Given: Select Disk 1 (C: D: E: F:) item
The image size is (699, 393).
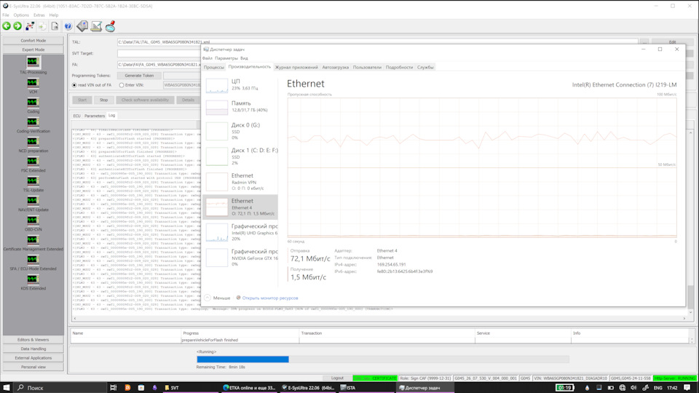Looking at the screenshot, I should coord(240,156).
